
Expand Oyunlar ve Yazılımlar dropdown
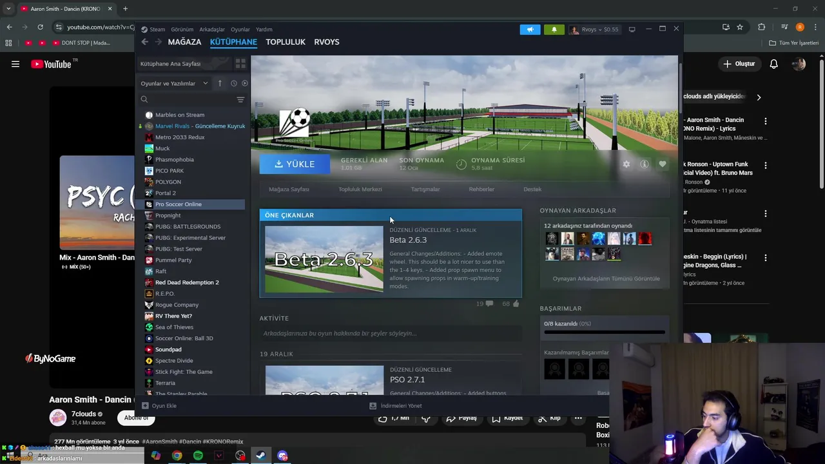[x=174, y=83]
